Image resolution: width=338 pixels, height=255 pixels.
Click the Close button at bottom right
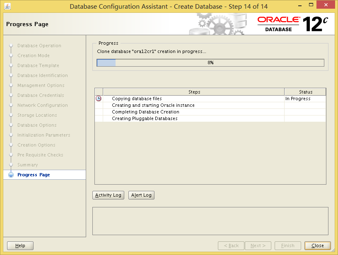(317, 245)
